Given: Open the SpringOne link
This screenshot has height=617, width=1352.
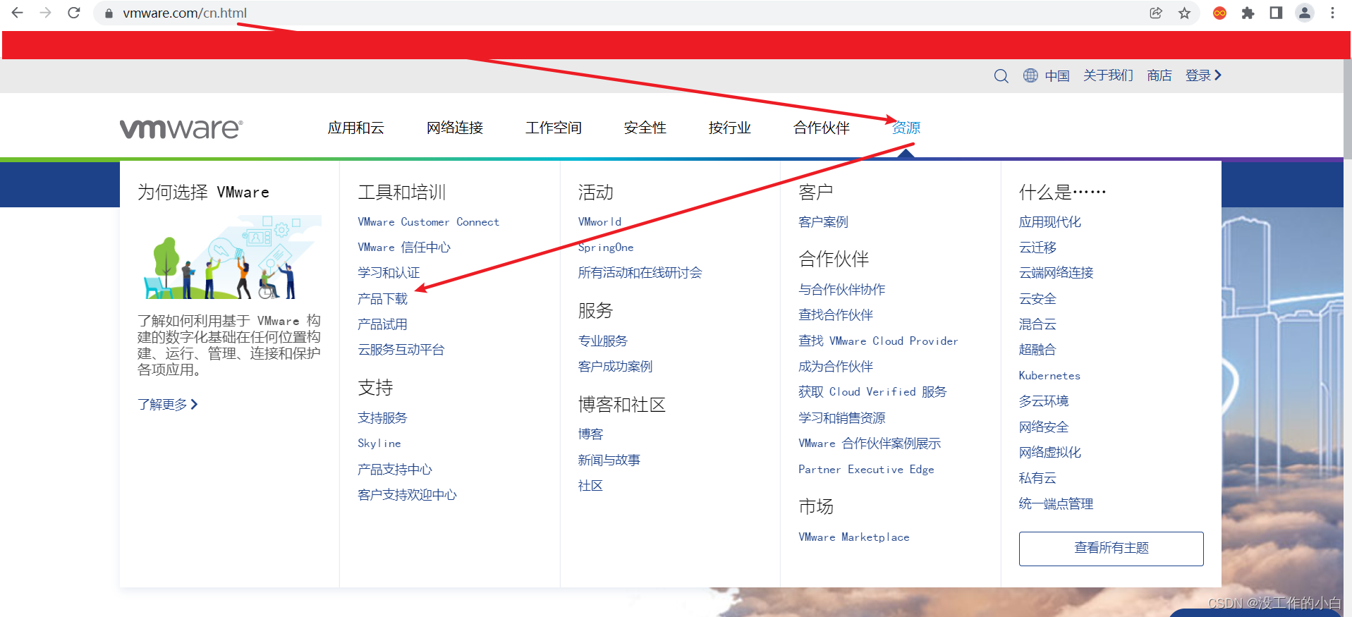Looking at the screenshot, I should coord(606,248).
